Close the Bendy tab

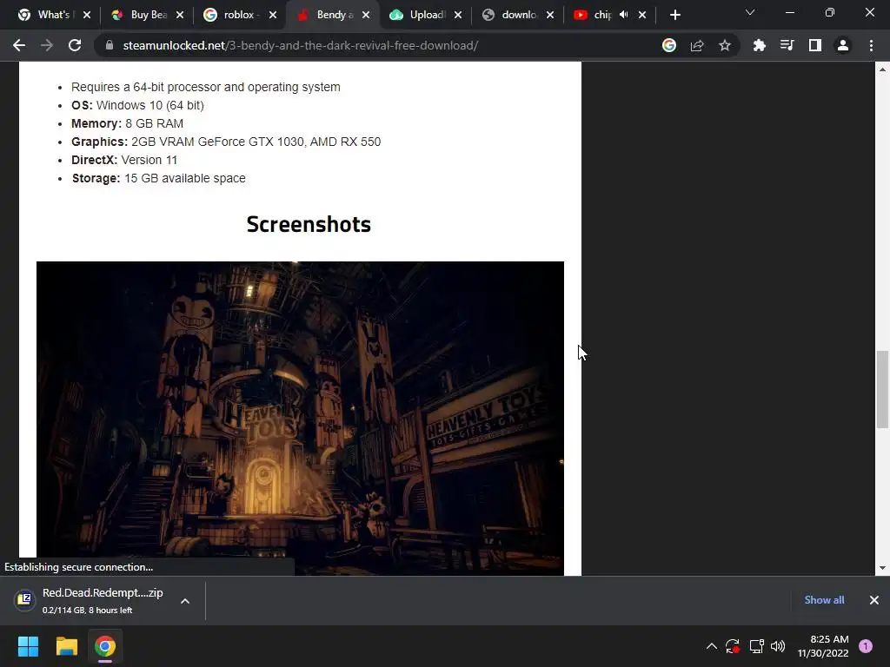366,16
